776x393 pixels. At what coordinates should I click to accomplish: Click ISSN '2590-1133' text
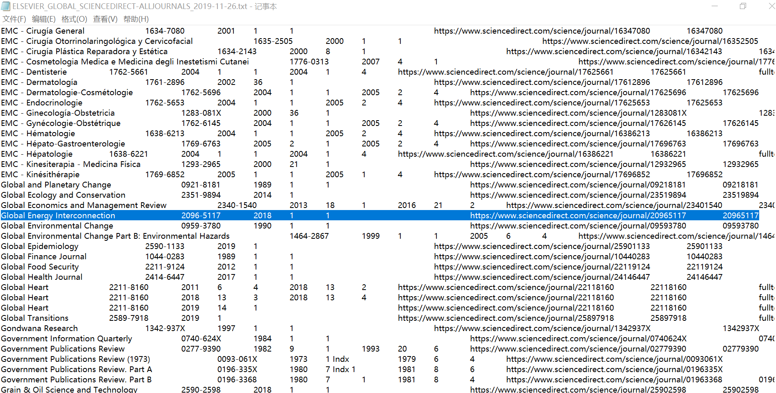point(165,246)
